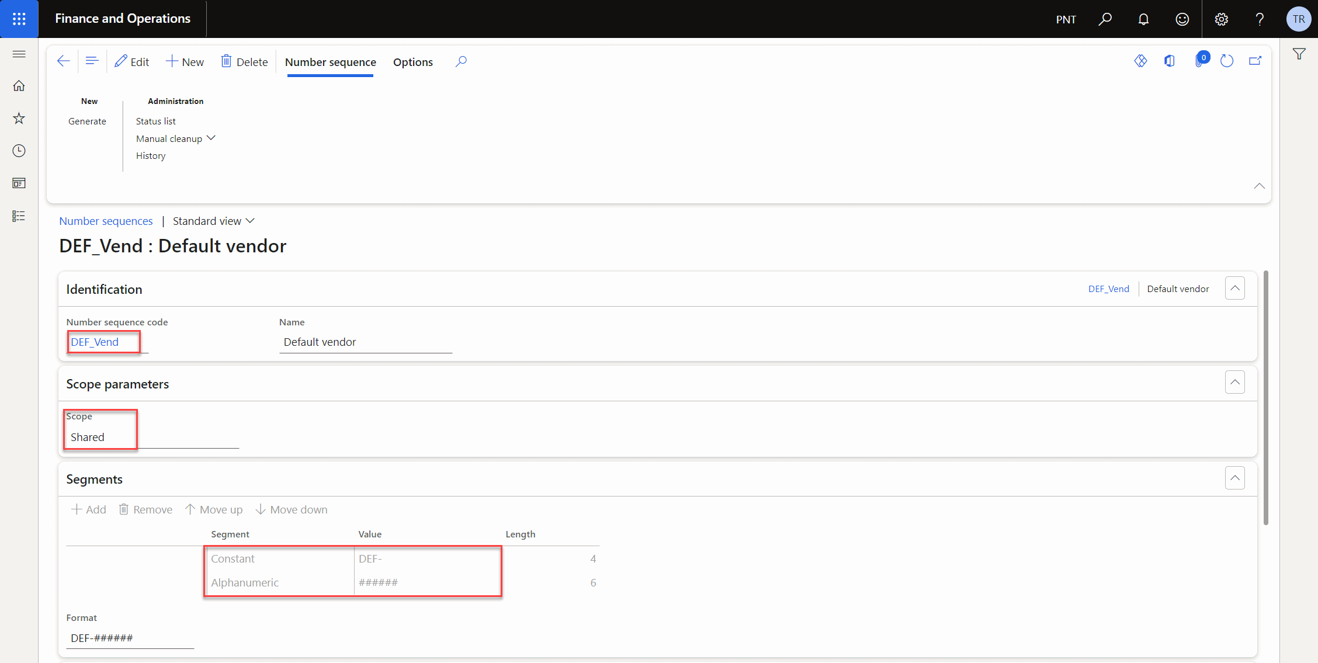Click the Name field Default vendor

coord(366,342)
